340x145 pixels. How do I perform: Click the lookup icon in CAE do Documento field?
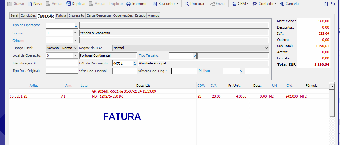point(135,63)
